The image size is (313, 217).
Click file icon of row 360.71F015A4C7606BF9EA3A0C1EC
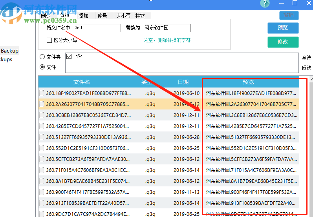pyautogui.click(x=42, y=170)
